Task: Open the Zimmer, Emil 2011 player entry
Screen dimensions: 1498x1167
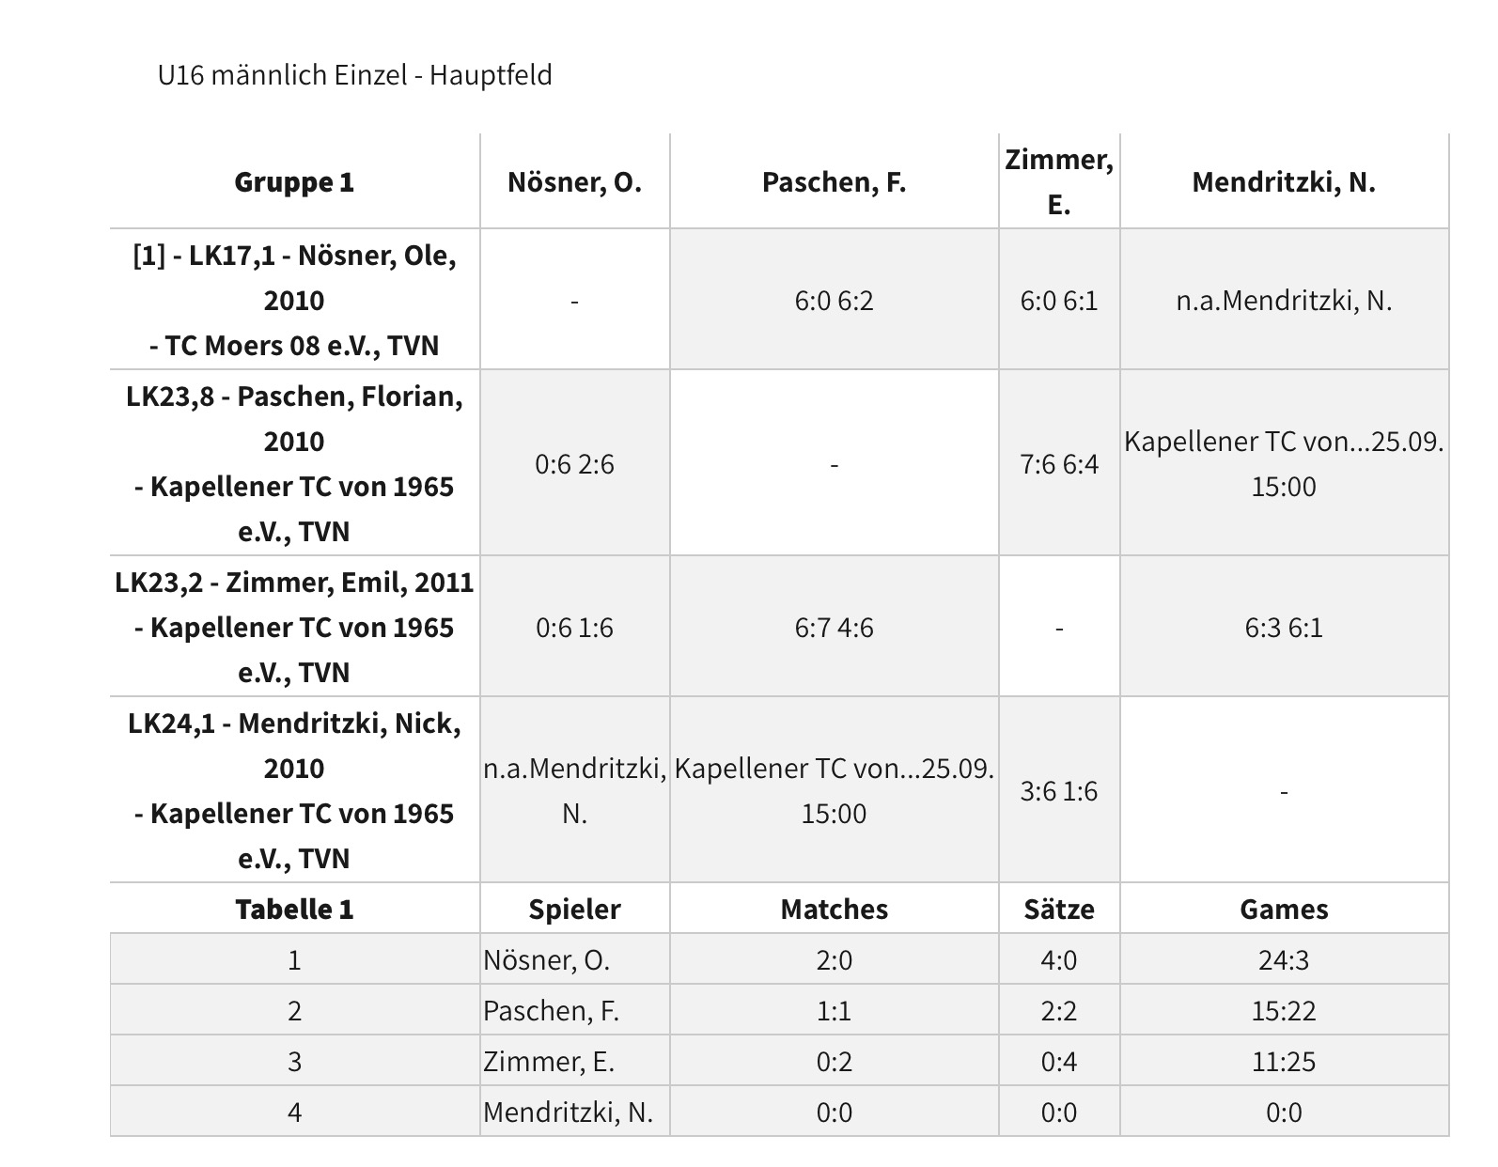Action: click(294, 627)
